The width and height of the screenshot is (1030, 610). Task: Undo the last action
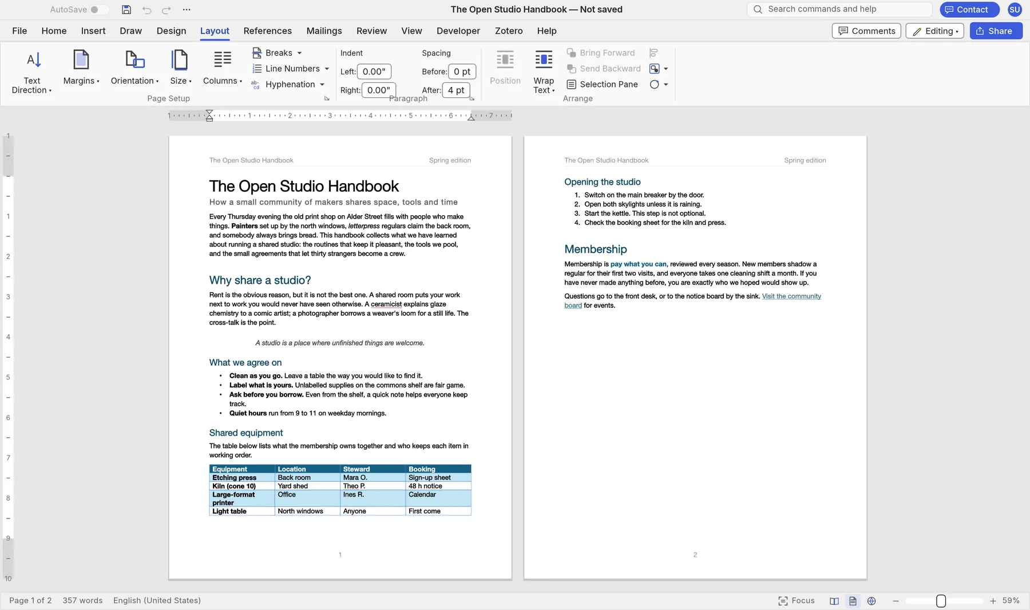point(146,10)
